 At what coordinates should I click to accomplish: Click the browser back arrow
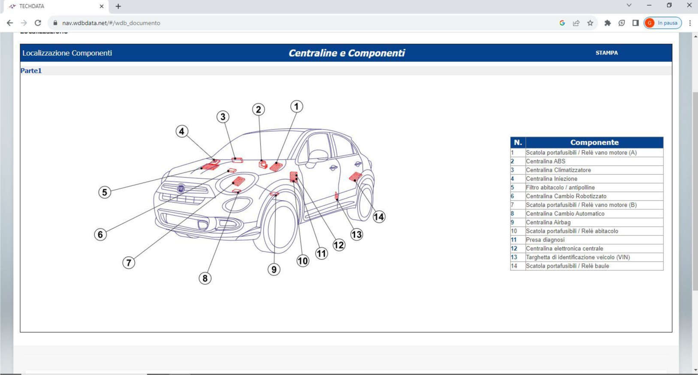point(10,23)
